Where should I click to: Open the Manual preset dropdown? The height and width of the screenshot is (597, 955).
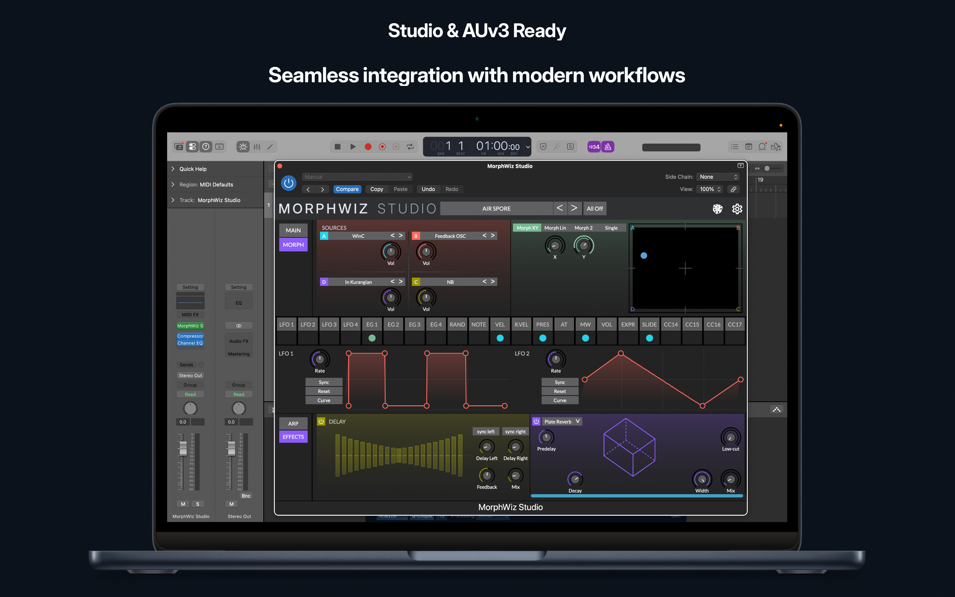[x=357, y=177]
